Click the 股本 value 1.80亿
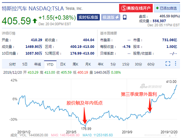 pos(172,47)
